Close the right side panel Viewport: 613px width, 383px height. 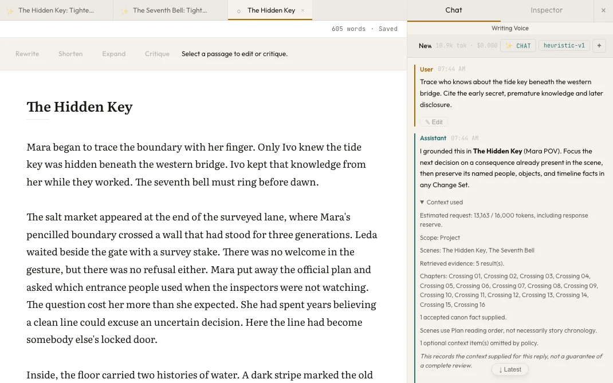pos(603,10)
